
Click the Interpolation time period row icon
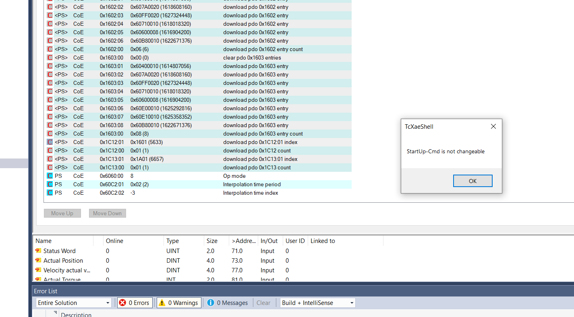point(50,184)
